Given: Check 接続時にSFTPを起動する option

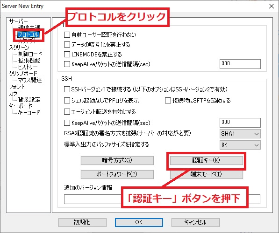Looking at the screenshot, I should pyautogui.click(x=168, y=101).
